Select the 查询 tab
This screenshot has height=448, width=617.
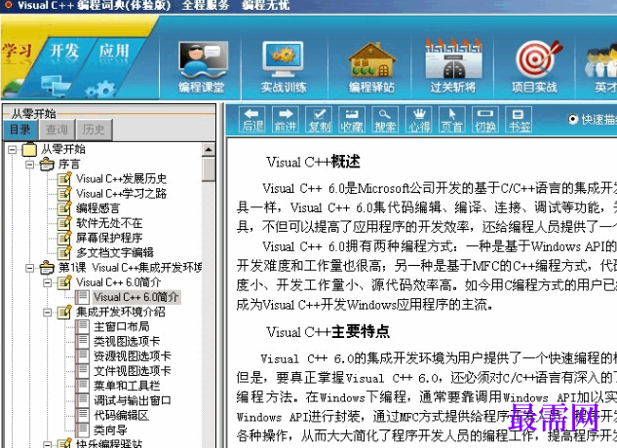click(x=57, y=130)
